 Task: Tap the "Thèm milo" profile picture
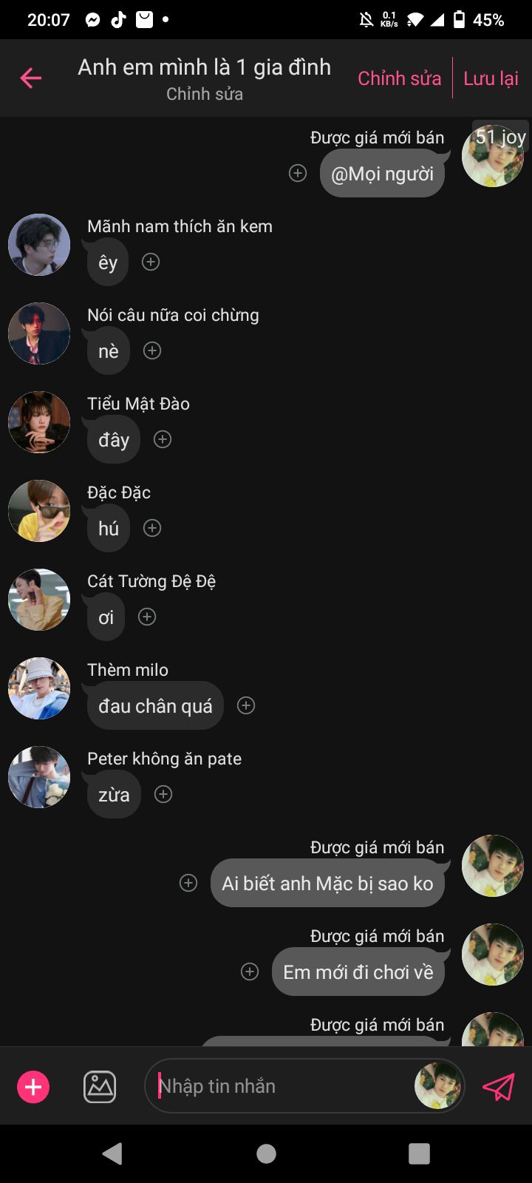click(x=39, y=688)
